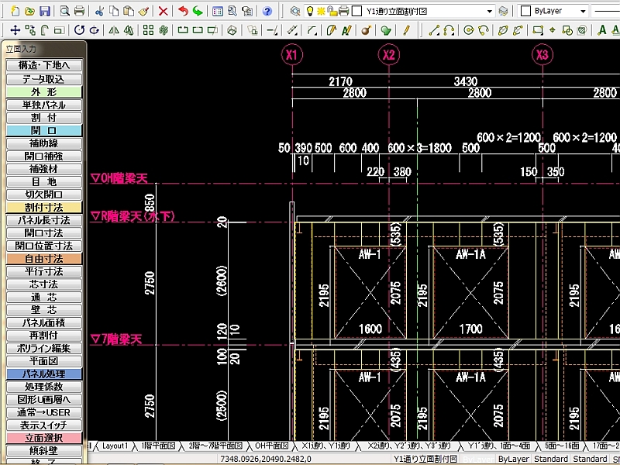This screenshot has width=620, height=465.
Task: Click the pink 立面選択 button
Action: (x=44, y=438)
